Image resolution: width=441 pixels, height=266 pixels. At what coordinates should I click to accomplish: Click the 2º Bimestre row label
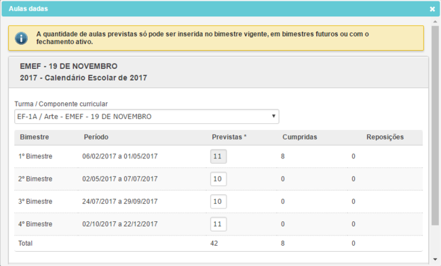point(35,179)
